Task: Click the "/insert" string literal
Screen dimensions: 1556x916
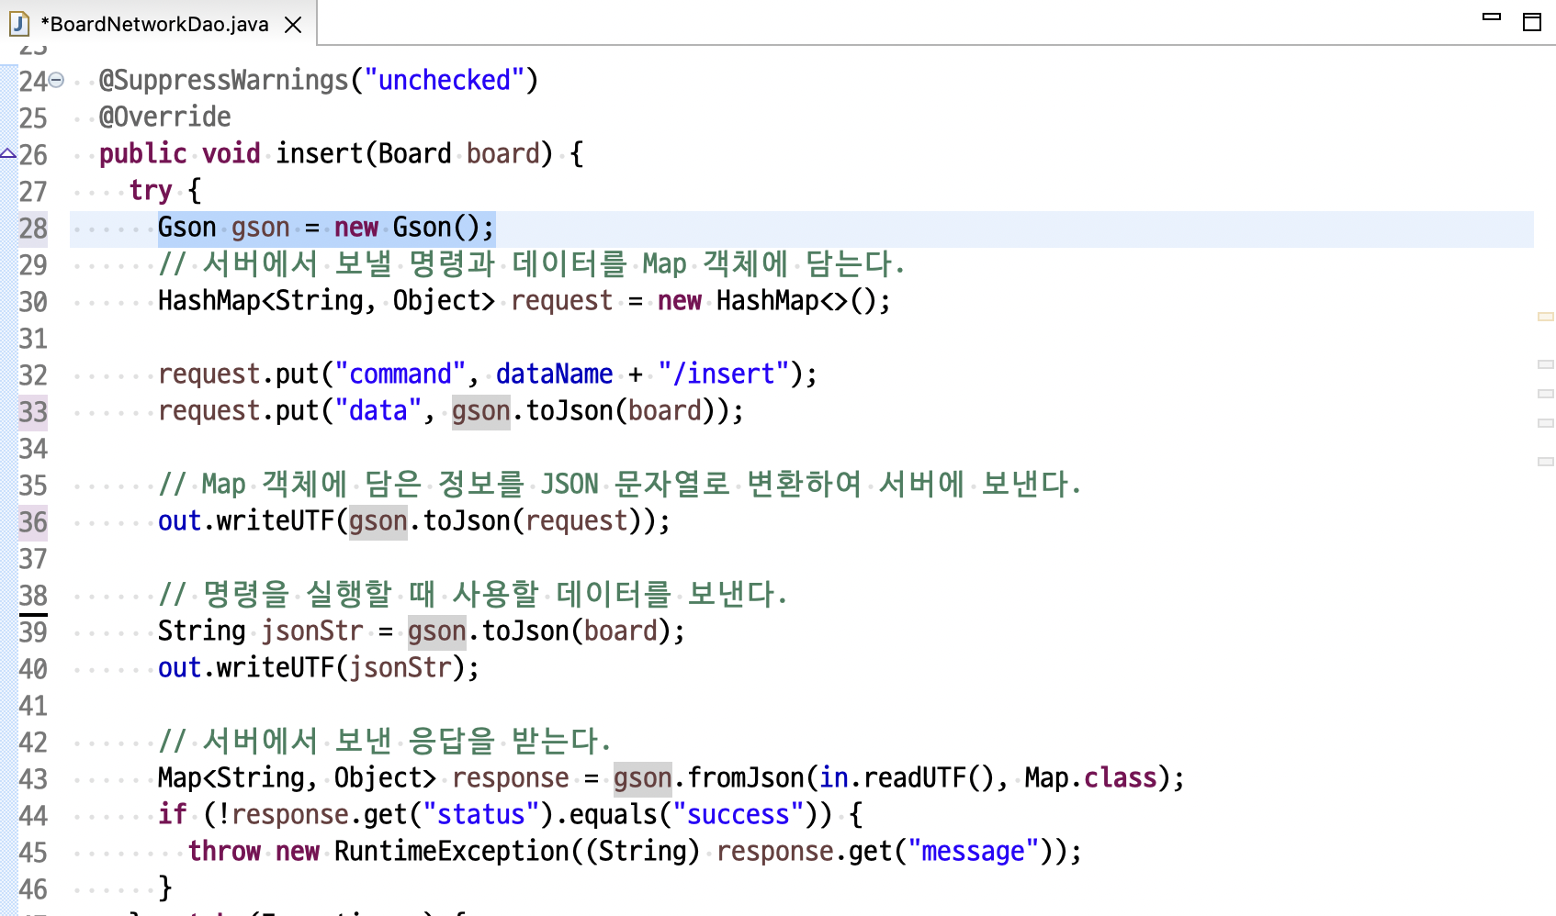Action: click(x=724, y=374)
